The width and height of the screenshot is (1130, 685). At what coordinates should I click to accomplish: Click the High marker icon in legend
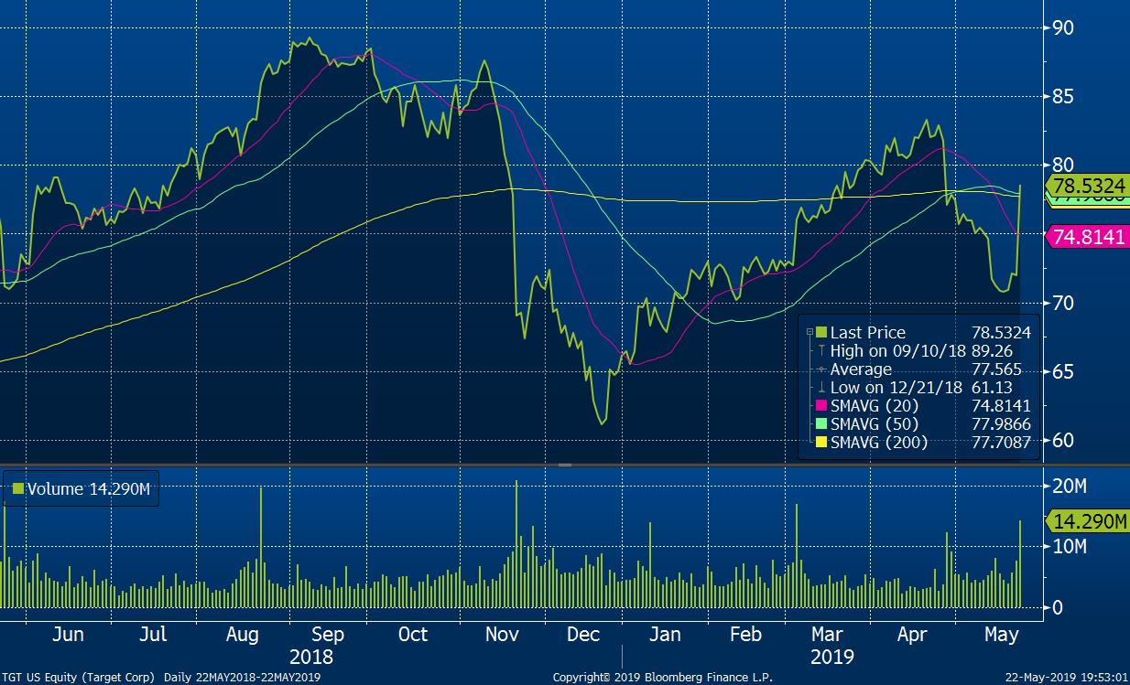point(821,351)
